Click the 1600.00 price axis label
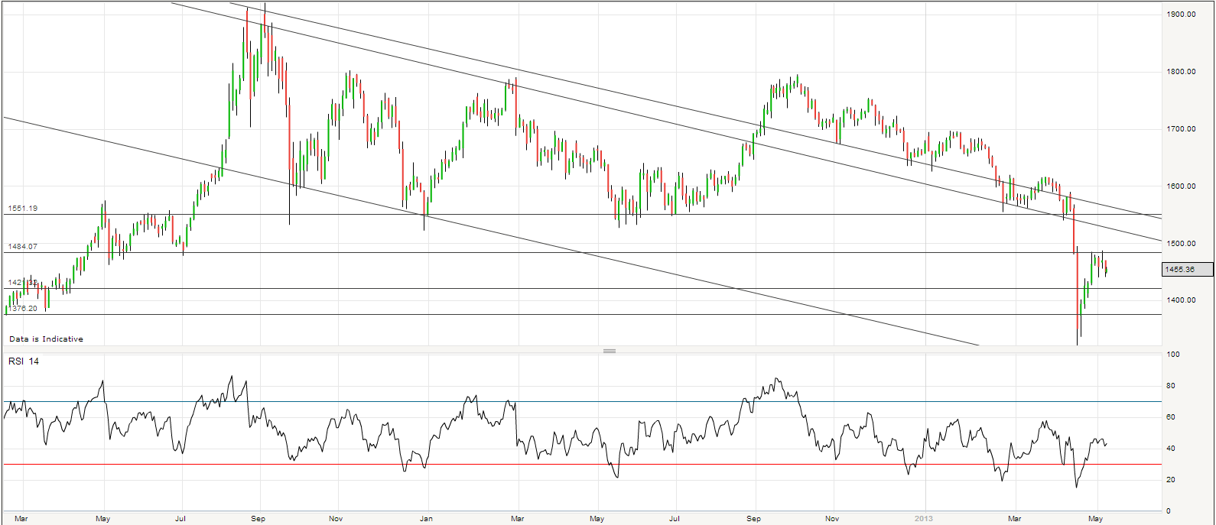This screenshot has width=1216, height=525. click(1182, 186)
